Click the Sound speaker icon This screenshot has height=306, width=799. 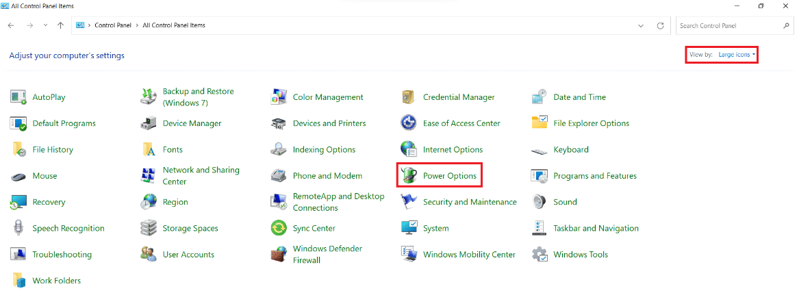(x=540, y=203)
